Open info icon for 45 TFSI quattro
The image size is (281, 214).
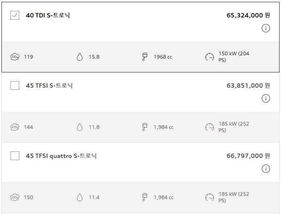(266, 169)
